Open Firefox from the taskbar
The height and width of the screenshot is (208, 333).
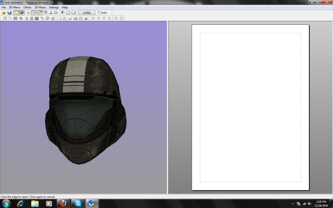point(63,203)
